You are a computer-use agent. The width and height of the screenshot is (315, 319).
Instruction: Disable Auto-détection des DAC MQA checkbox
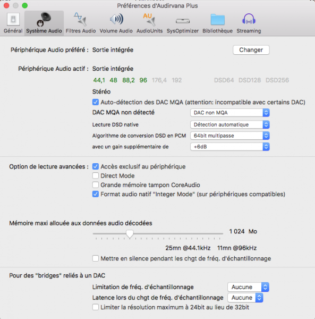coord(96,102)
